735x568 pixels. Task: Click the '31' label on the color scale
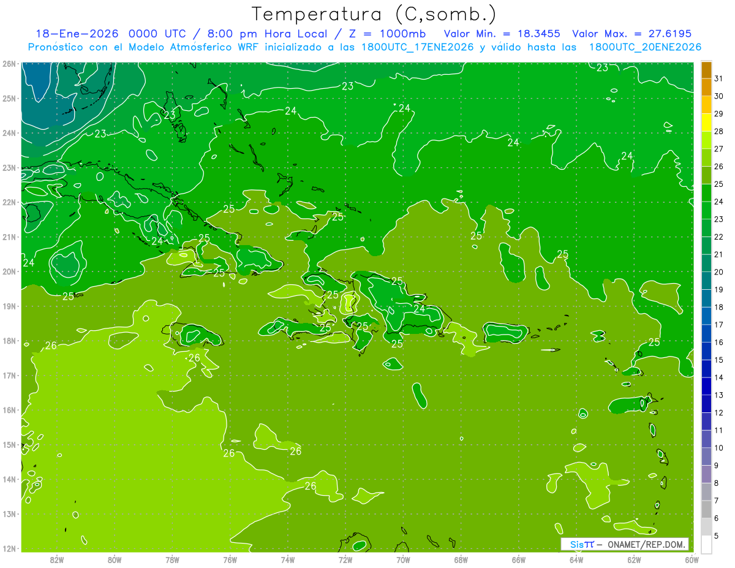point(719,78)
